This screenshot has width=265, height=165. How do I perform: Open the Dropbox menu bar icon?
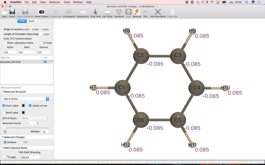[x=187, y=2]
